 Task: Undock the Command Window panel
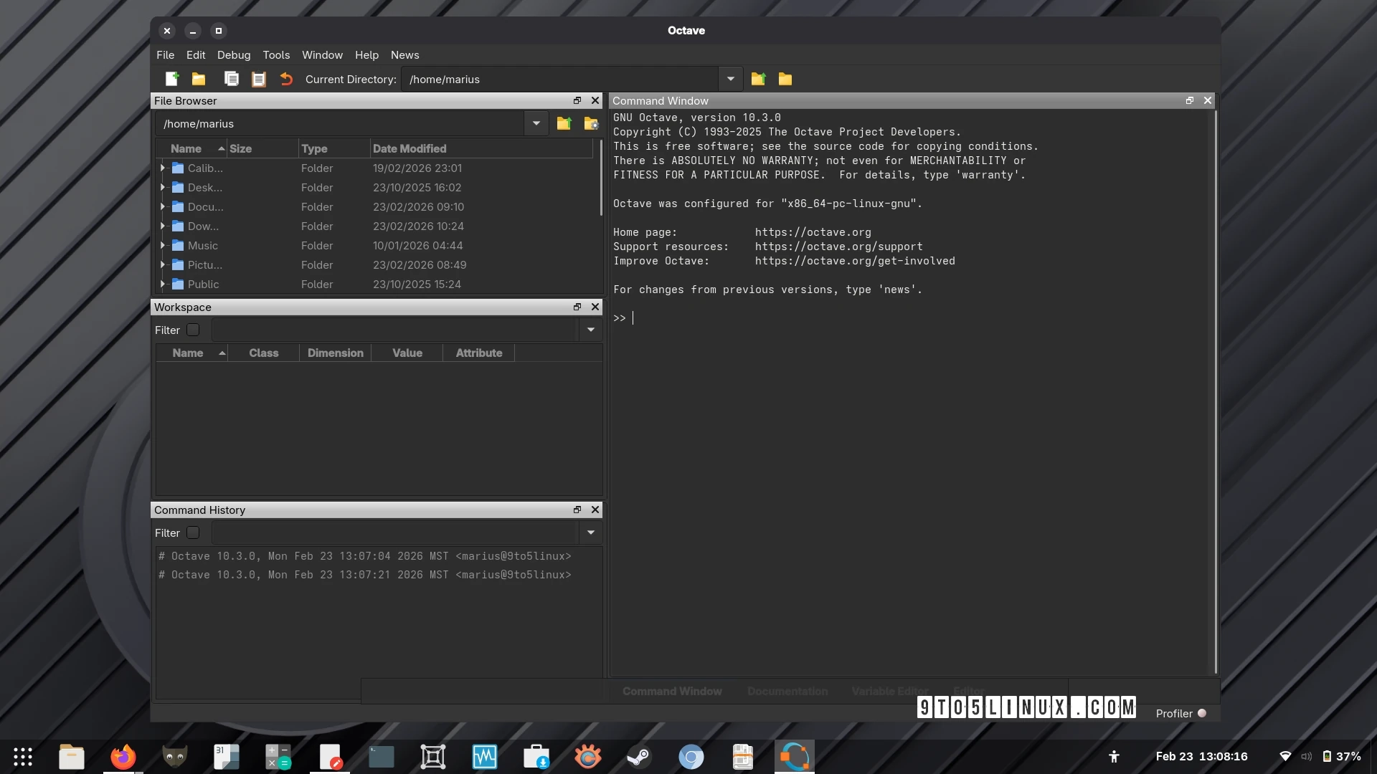(1189, 100)
